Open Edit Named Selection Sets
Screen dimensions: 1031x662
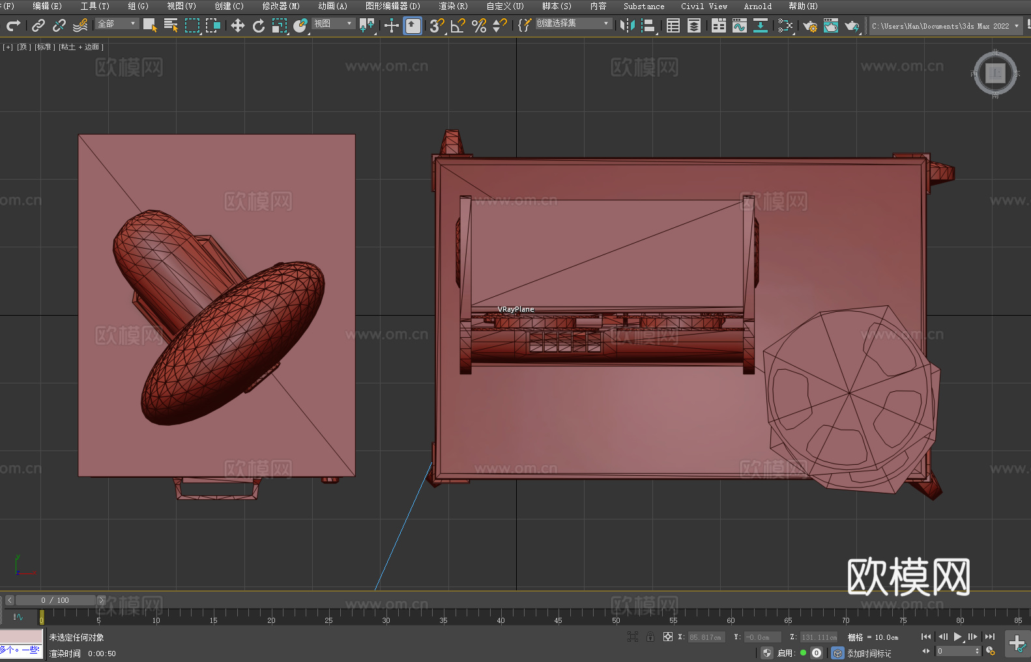[525, 25]
